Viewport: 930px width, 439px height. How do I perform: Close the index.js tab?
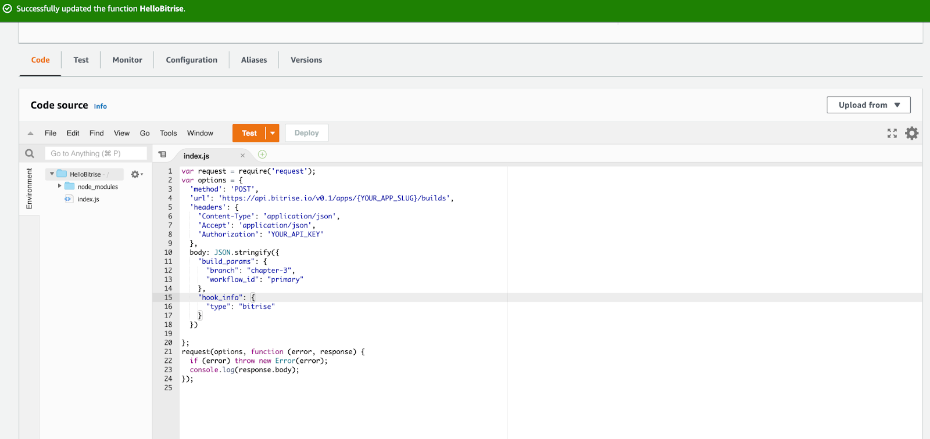point(242,156)
